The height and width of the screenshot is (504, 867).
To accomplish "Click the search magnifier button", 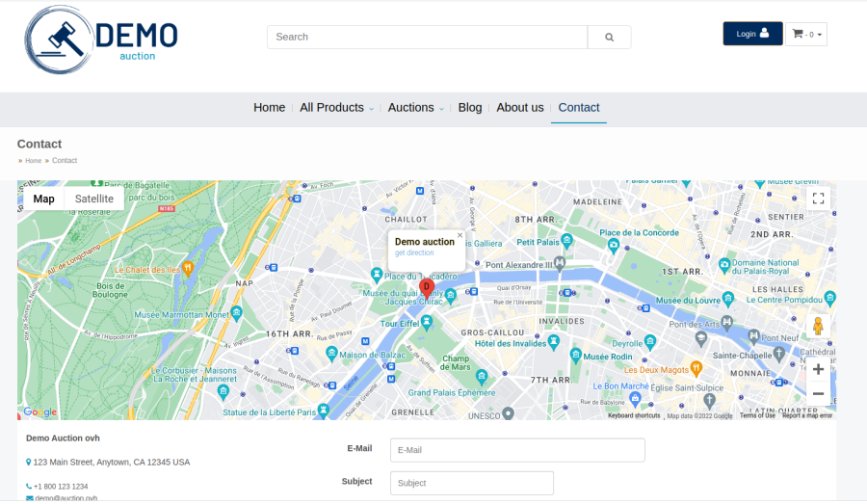I will point(609,37).
